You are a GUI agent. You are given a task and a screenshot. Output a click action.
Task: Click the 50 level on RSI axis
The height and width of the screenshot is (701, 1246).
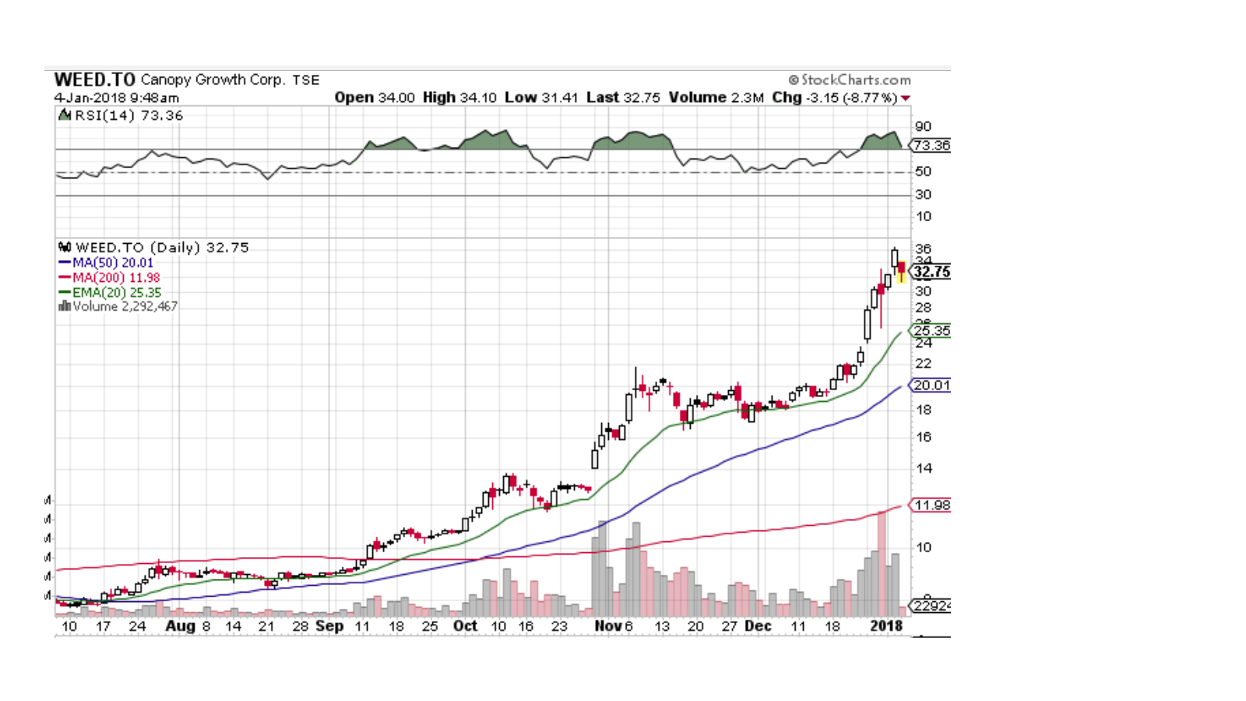click(923, 171)
